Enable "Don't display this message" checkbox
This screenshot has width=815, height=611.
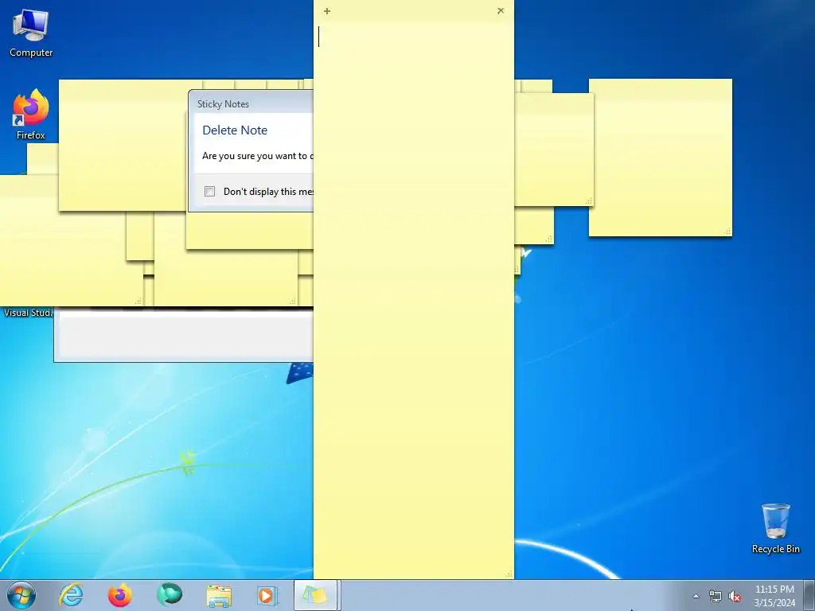click(x=209, y=191)
